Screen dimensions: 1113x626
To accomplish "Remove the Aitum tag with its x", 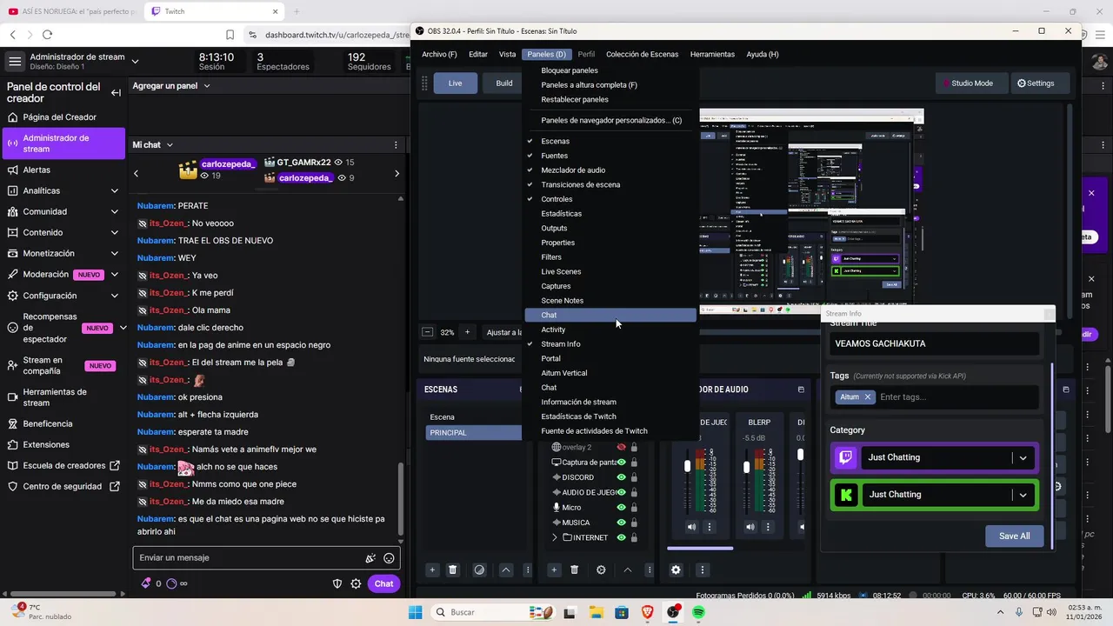I will click(x=867, y=397).
